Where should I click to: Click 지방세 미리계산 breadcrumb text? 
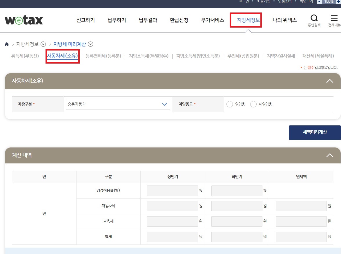pos(70,44)
